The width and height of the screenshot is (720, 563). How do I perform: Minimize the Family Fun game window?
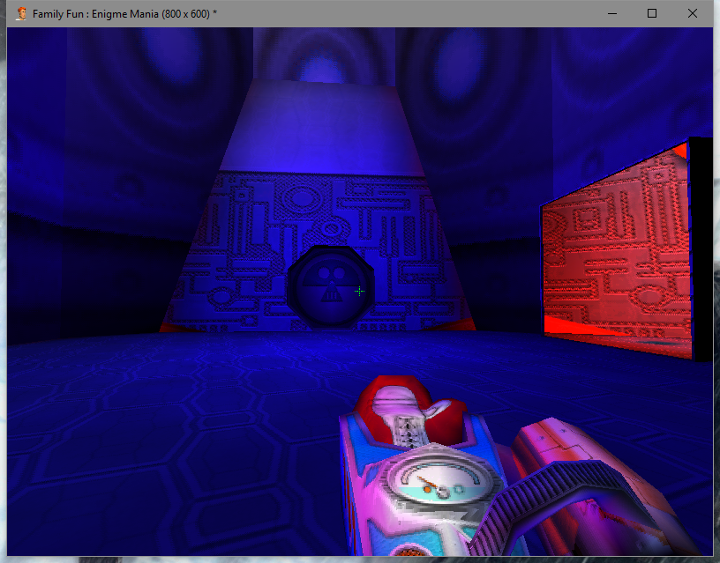(x=612, y=14)
